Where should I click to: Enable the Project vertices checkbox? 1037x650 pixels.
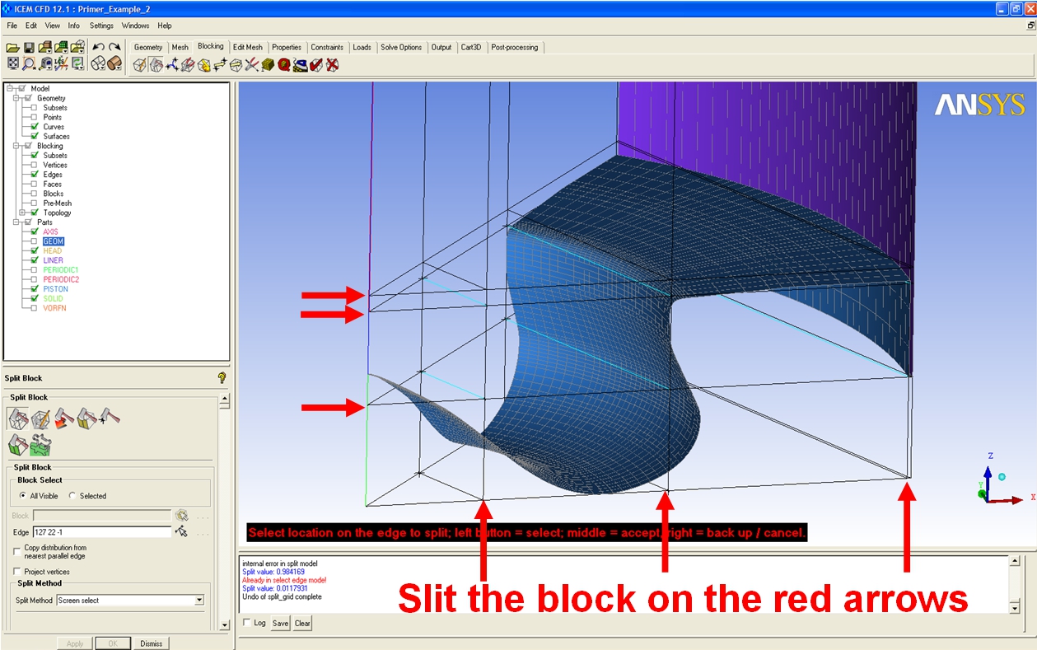tap(17, 572)
